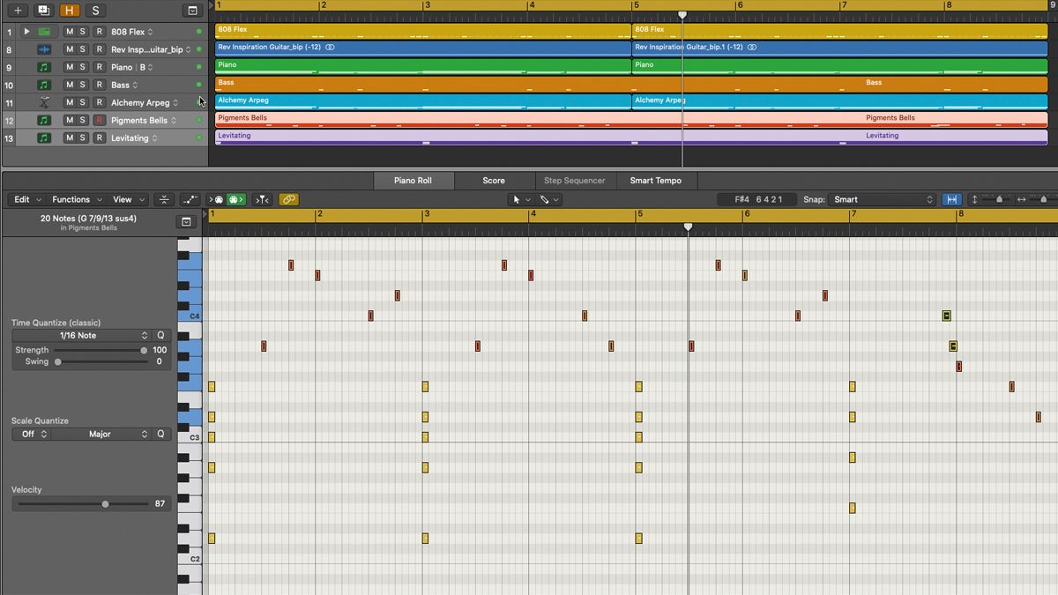Apply quantization with the Q button
This screenshot has width=1058, height=595.
[x=159, y=335]
